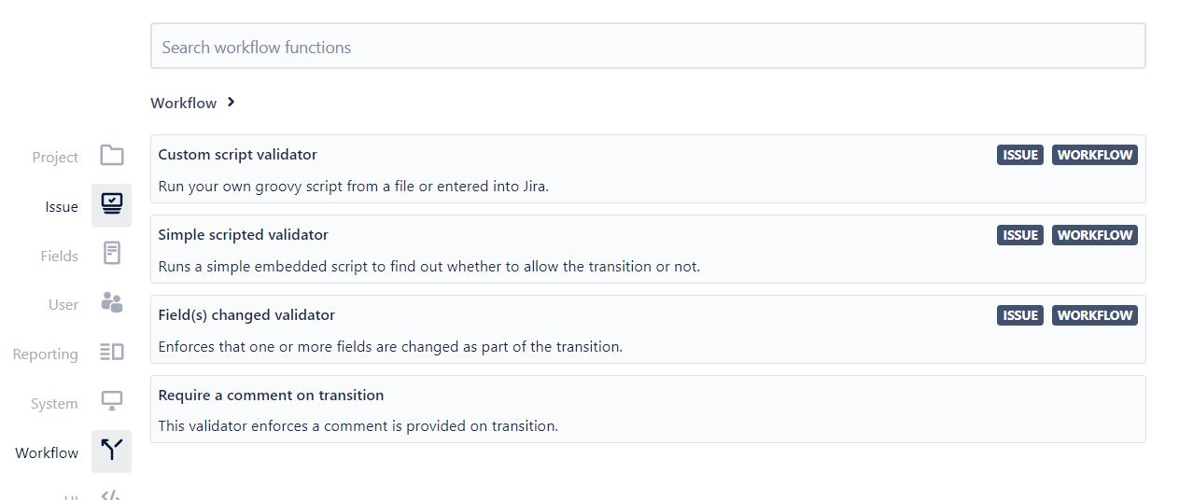This screenshot has width=1193, height=500.
Task: Choose Field(s) changed validator
Action: tap(648, 329)
